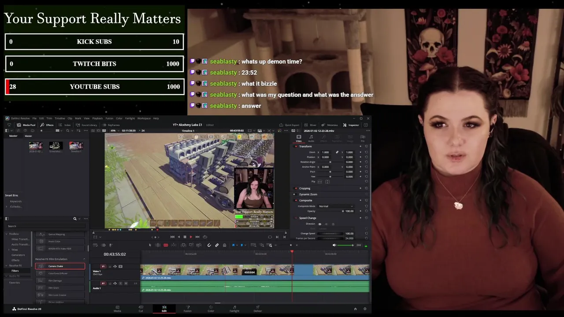Open the Media Pool panel
The image size is (564, 317).
click(x=26, y=125)
